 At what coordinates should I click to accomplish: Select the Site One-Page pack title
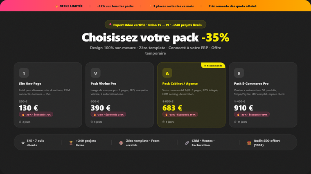click(x=30, y=84)
